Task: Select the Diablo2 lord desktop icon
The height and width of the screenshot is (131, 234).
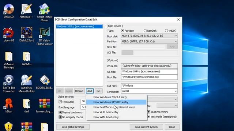Action: coord(27,35)
